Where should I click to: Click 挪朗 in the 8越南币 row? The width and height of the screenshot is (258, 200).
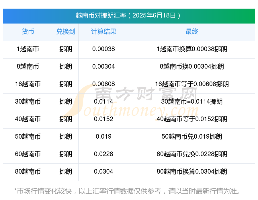66,67
